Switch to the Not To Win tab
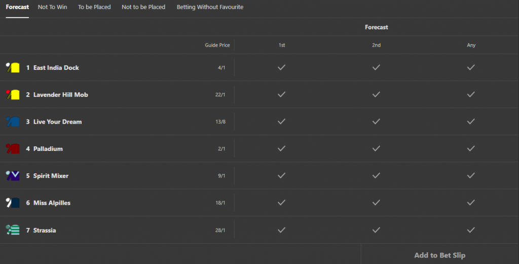The height and width of the screenshot is (264, 519). click(x=53, y=7)
